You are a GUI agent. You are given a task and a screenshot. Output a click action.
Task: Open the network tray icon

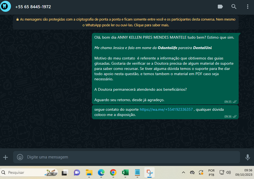pos(222,172)
